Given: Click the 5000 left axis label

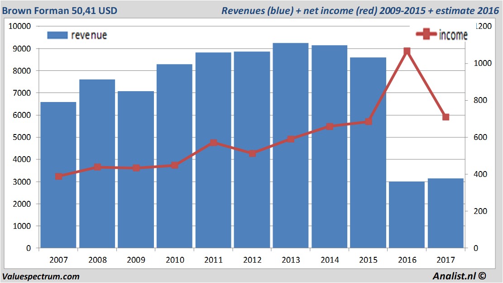Looking at the screenshot, I should tap(22, 137).
